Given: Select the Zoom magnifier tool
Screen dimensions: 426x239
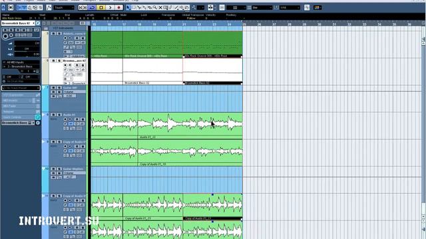Looking at the screenshot, I should [155, 7].
